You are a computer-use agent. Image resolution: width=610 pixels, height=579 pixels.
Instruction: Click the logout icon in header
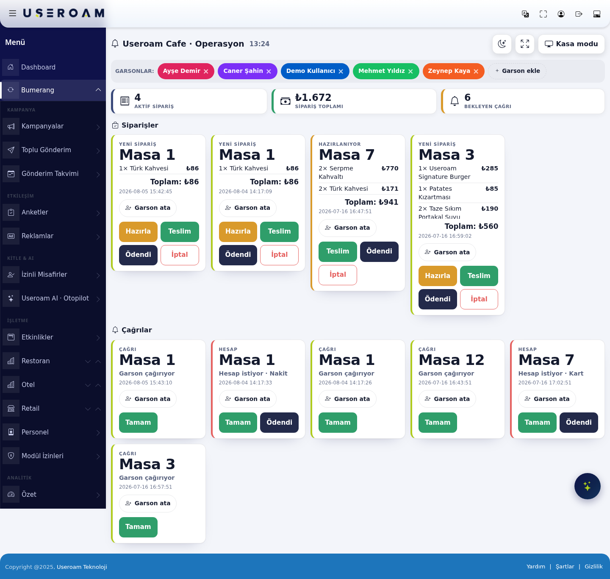579,14
